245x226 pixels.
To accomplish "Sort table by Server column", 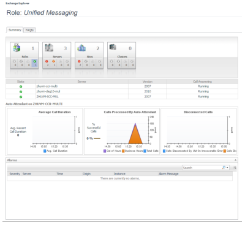I will tap(81, 81).
